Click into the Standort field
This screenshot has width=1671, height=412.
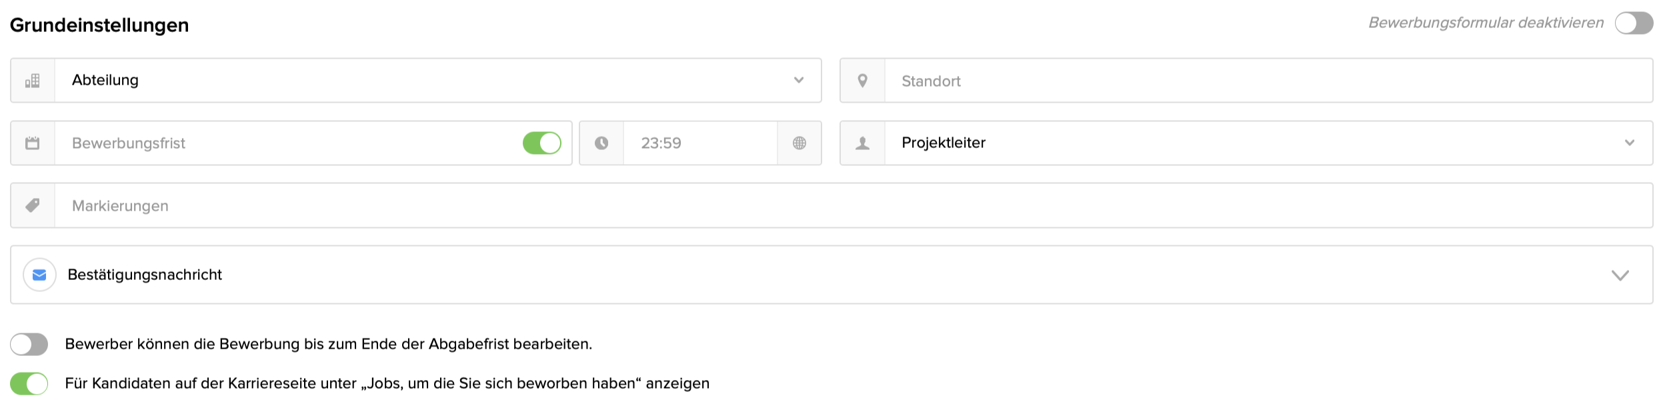click(x=1267, y=81)
